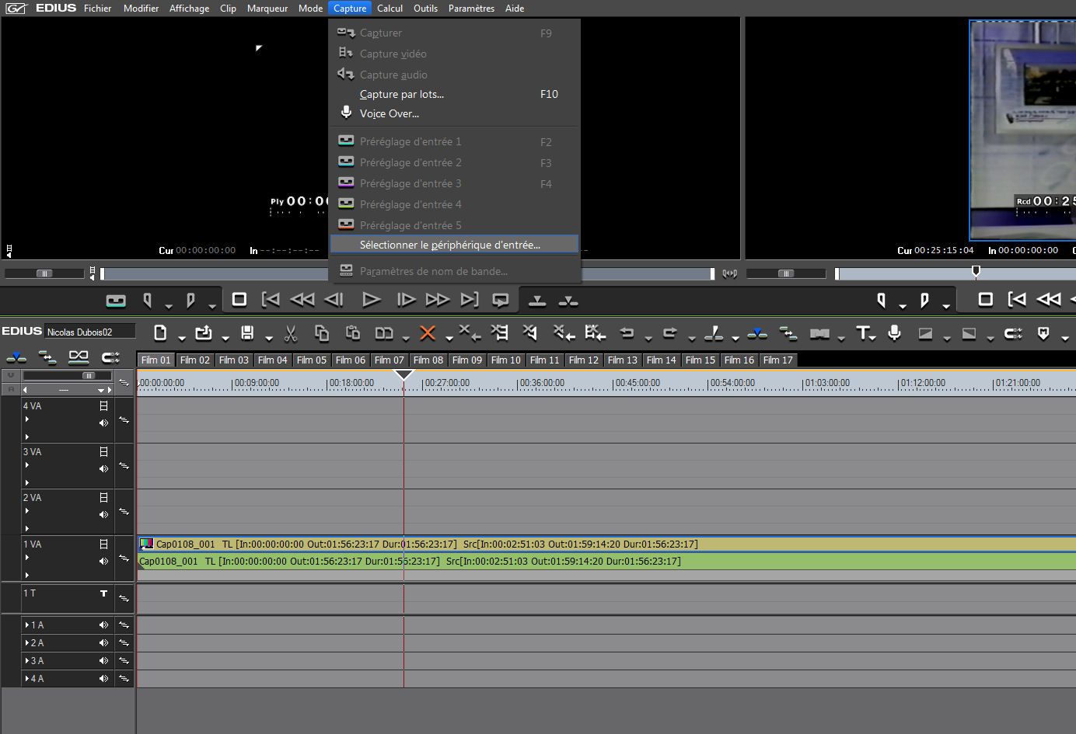
Task: Click the Open Project toolbar icon
Action: click(x=204, y=333)
